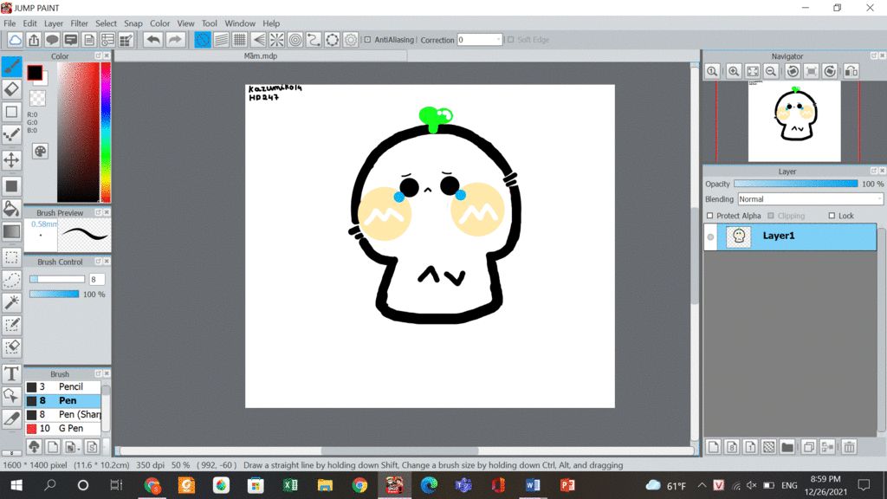The image size is (887, 499).
Task: Open the Layer menu
Action: point(54,23)
